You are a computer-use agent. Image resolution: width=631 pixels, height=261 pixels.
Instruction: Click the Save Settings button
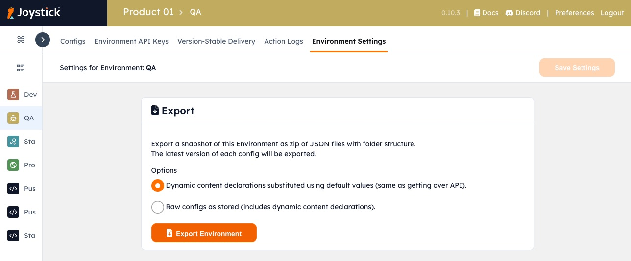(577, 68)
